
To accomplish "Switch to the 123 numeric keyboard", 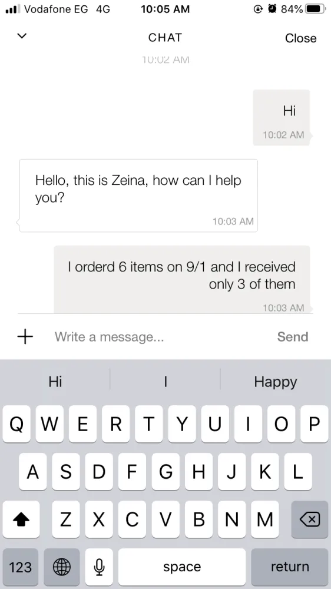I will [20, 567].
